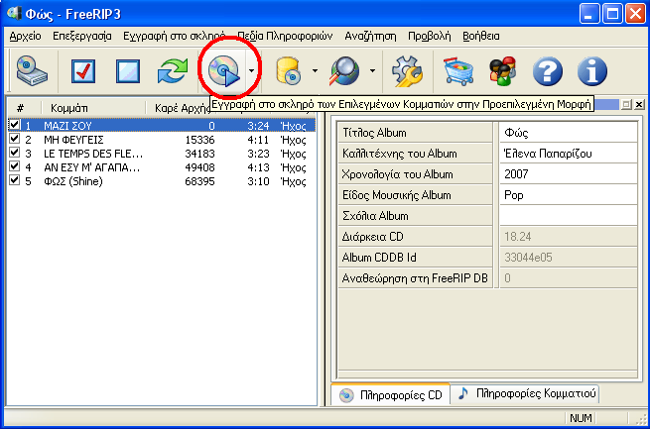This screenshot has width=650, height=429.
Task: Uncheck track 5 ΦΩΣ (Shine) checkbox
Action: [x=15, y=180]
